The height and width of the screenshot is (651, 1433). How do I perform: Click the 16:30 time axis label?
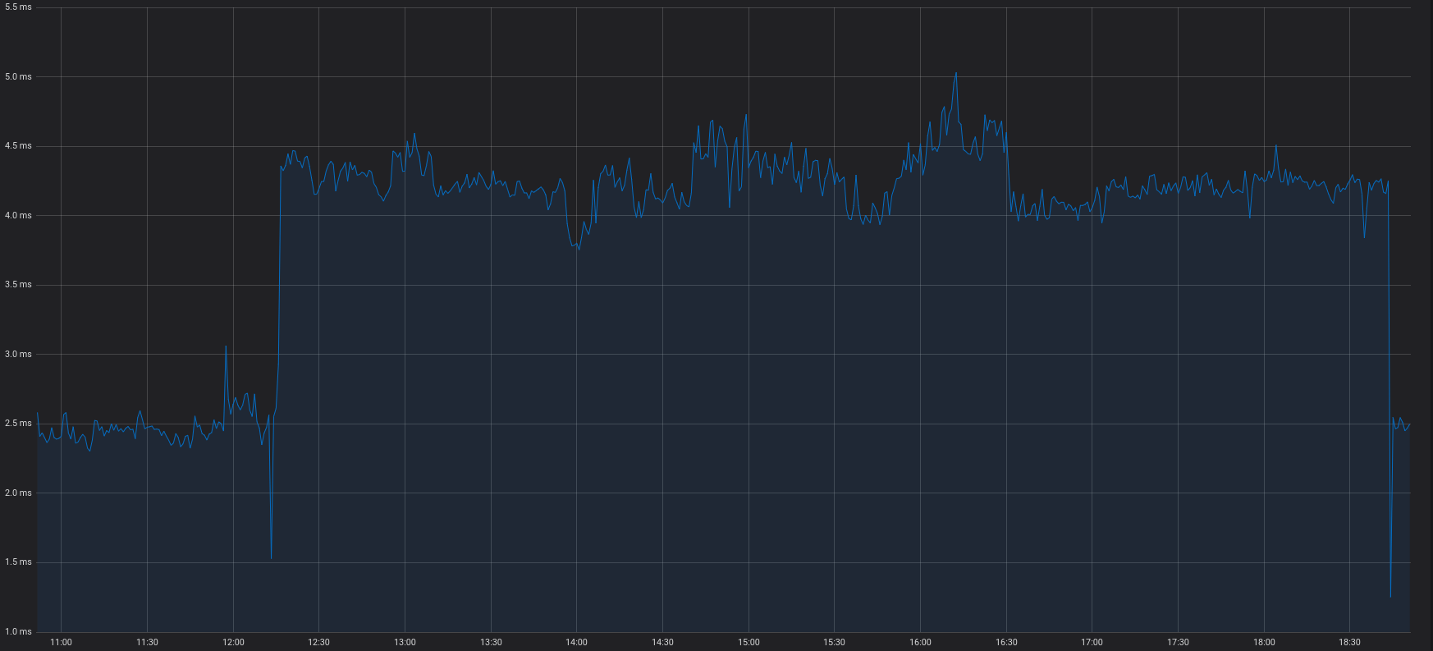(1006, 642)
